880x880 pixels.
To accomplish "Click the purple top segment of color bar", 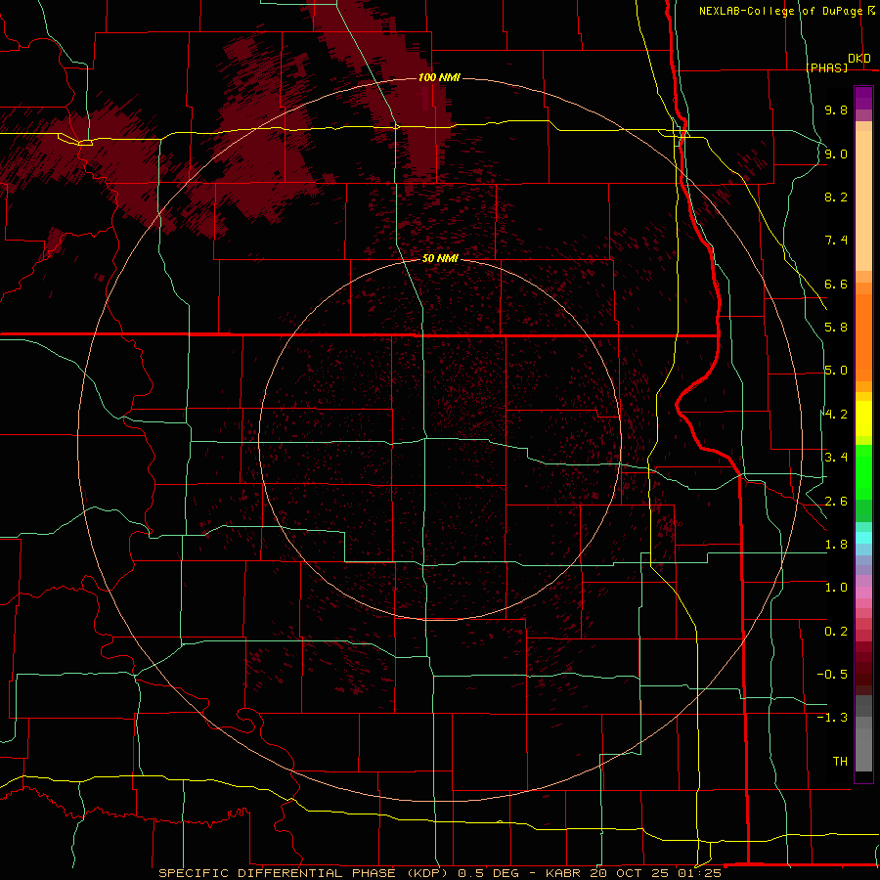I will pyautogui.click(x=863, y=98).
